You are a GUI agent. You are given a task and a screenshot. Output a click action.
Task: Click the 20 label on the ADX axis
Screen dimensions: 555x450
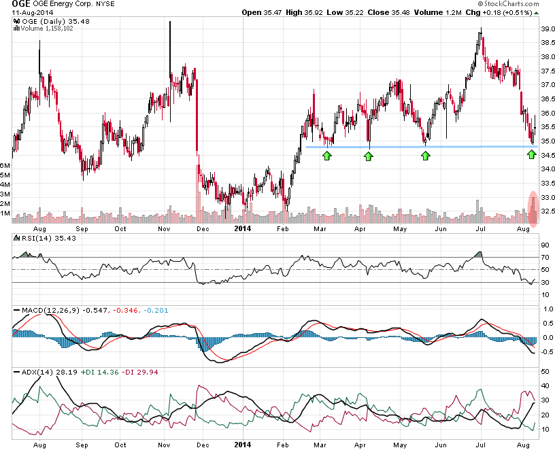(x=545, y=415)
